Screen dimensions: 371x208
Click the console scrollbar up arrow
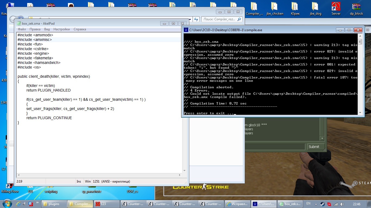pos(360,36)
